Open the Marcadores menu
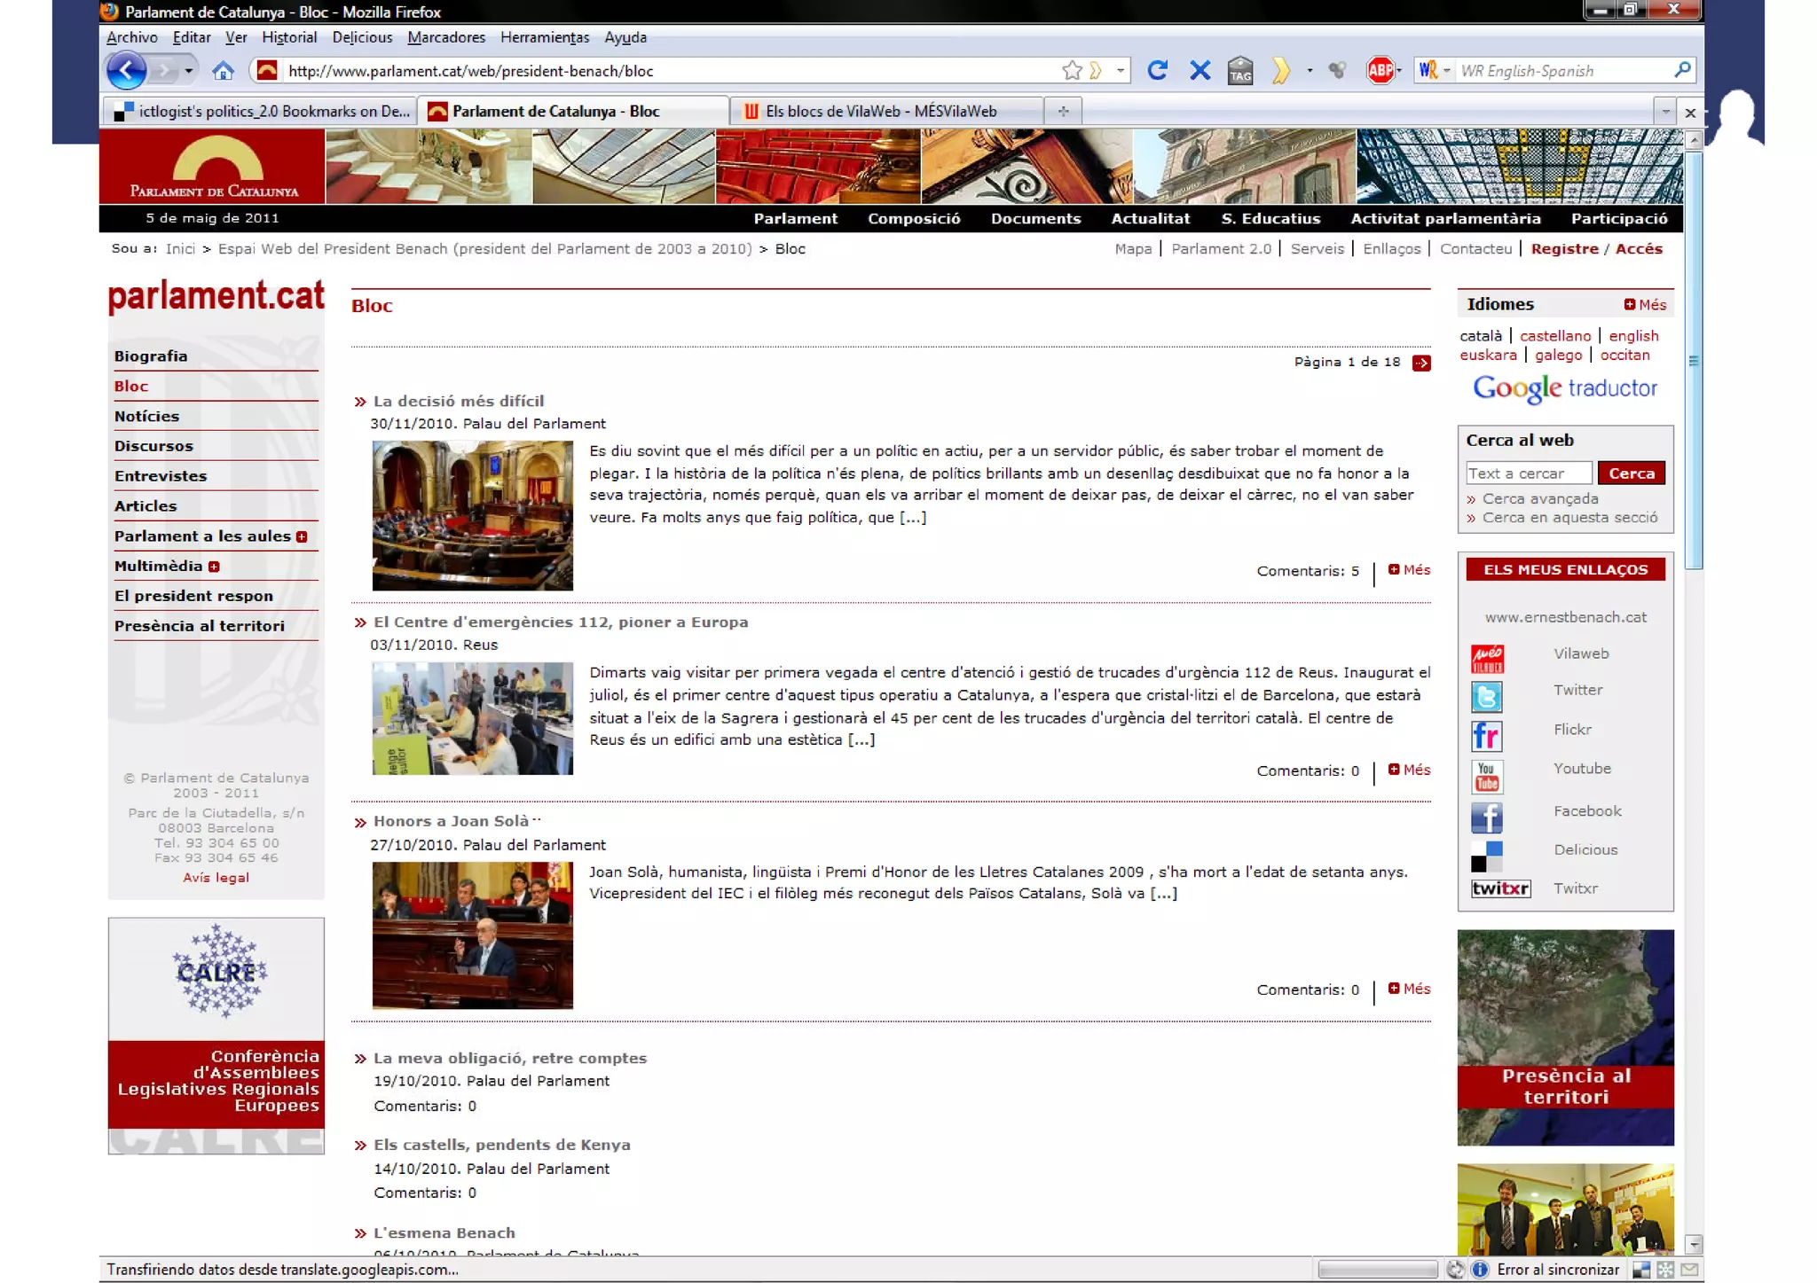Image resolution: width=1817 pixels, height=1283 pixels. tap(446, 37)
